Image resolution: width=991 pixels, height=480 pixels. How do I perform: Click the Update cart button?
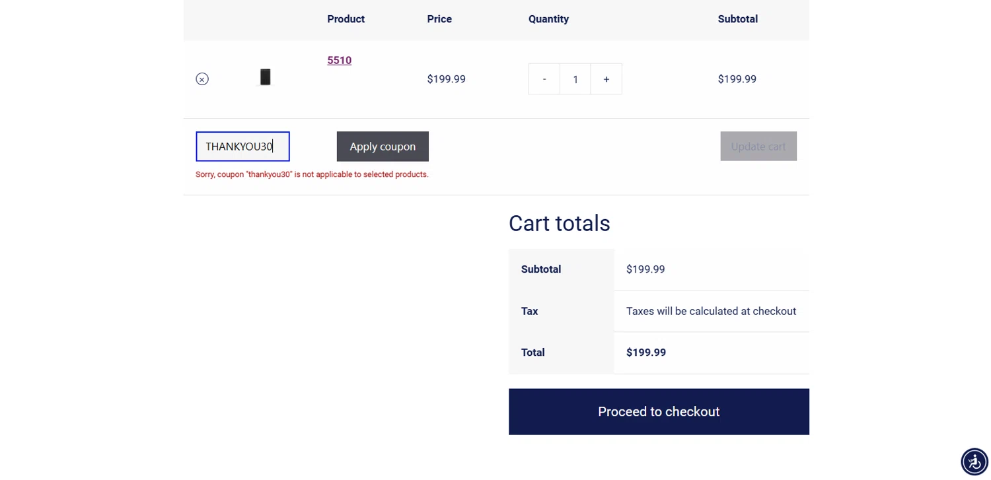(758, 147)
